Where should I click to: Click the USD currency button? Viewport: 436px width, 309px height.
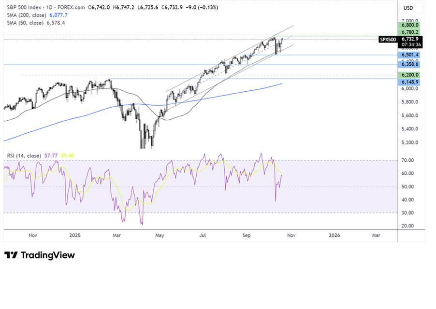coord(408,8)
